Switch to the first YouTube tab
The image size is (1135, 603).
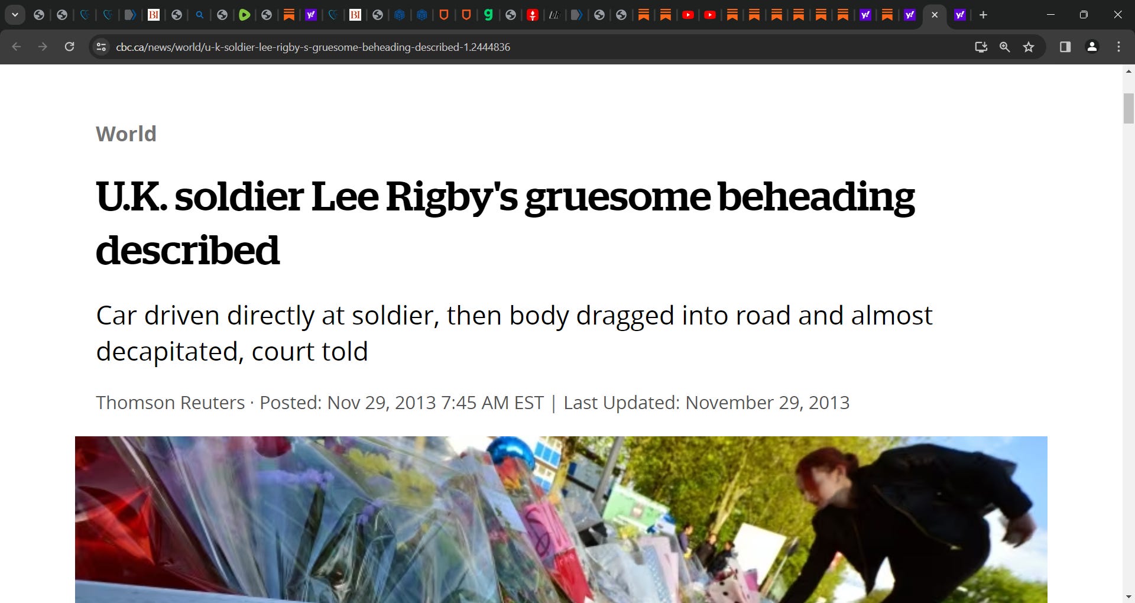pyautogui.click(x=688, y=15)
